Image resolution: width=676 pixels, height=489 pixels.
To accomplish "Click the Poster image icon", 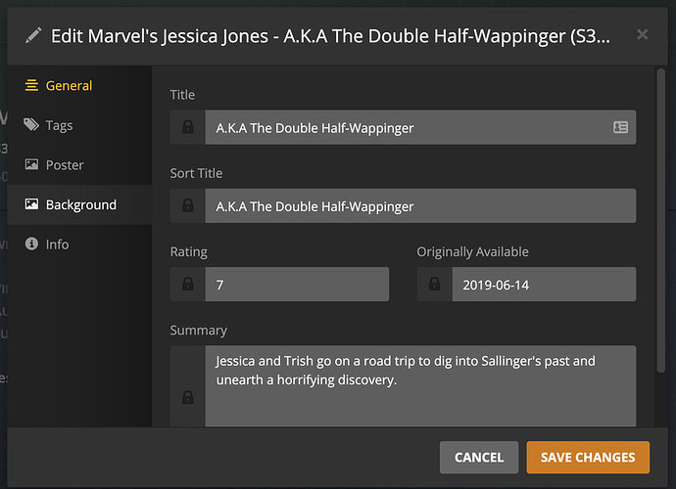I will (x=31, y=165).
